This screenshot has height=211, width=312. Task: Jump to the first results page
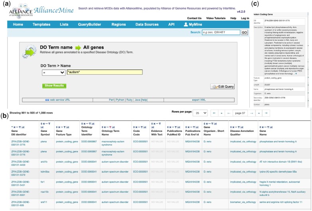[x=214, y=113]
